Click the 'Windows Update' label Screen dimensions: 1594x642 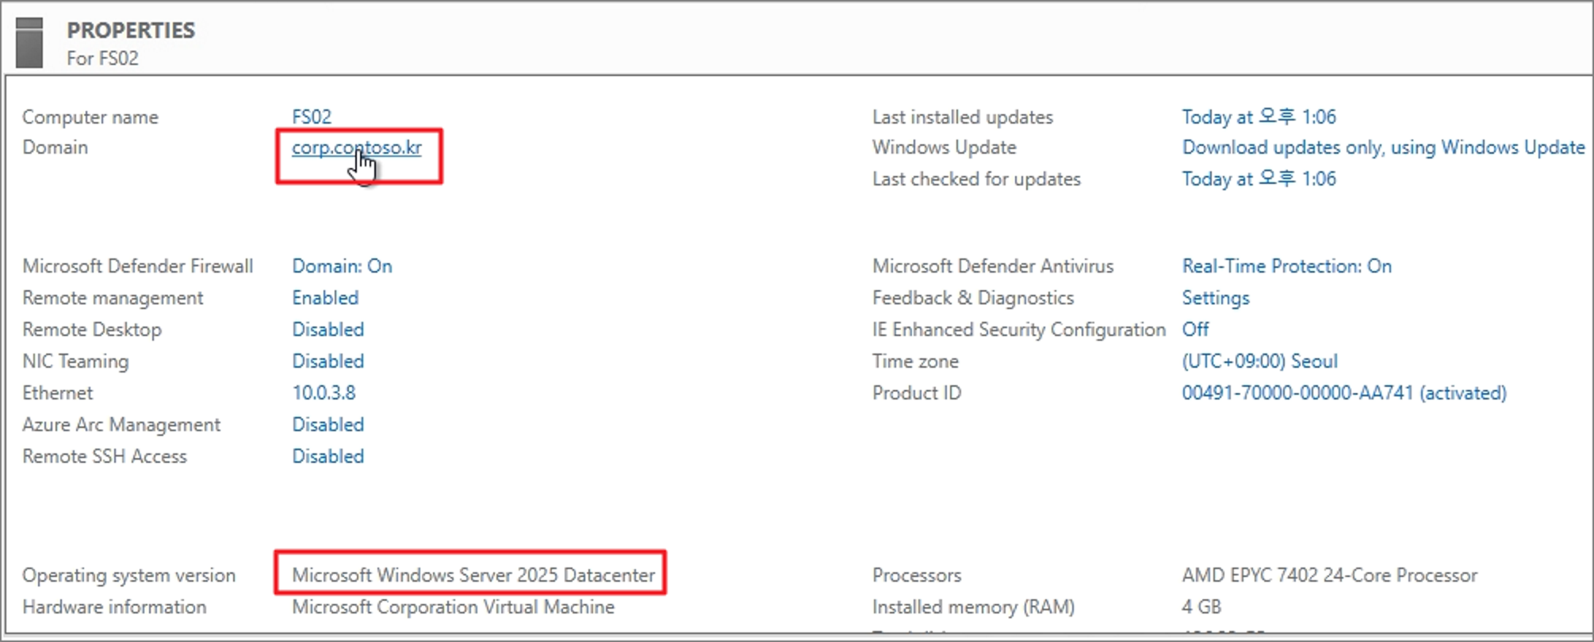944,147
